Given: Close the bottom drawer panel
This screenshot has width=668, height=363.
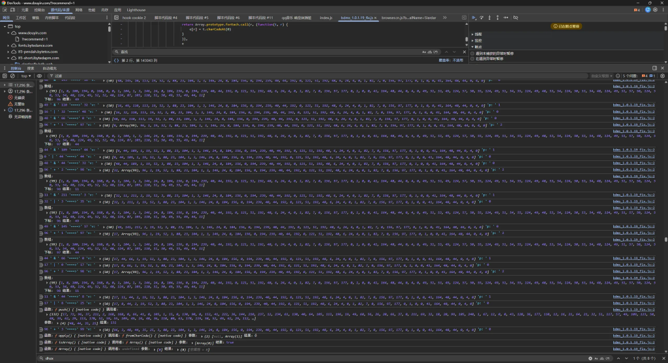Looking at the screenshot, I should pos(662,68).
